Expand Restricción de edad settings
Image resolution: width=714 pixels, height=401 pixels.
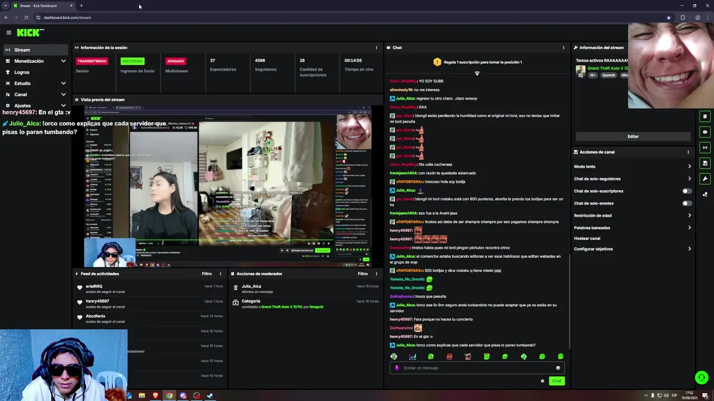[x=633, y=216]
